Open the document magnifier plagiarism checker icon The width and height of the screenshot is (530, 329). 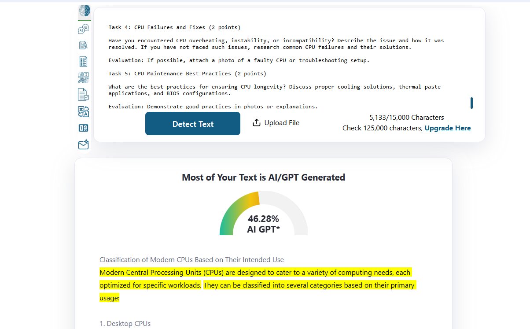pyautogui.click(x=83, y=45)
